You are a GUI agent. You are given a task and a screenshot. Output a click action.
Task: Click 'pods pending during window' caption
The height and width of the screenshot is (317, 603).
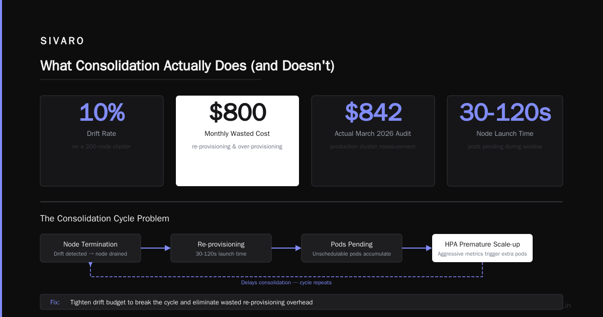505,146
